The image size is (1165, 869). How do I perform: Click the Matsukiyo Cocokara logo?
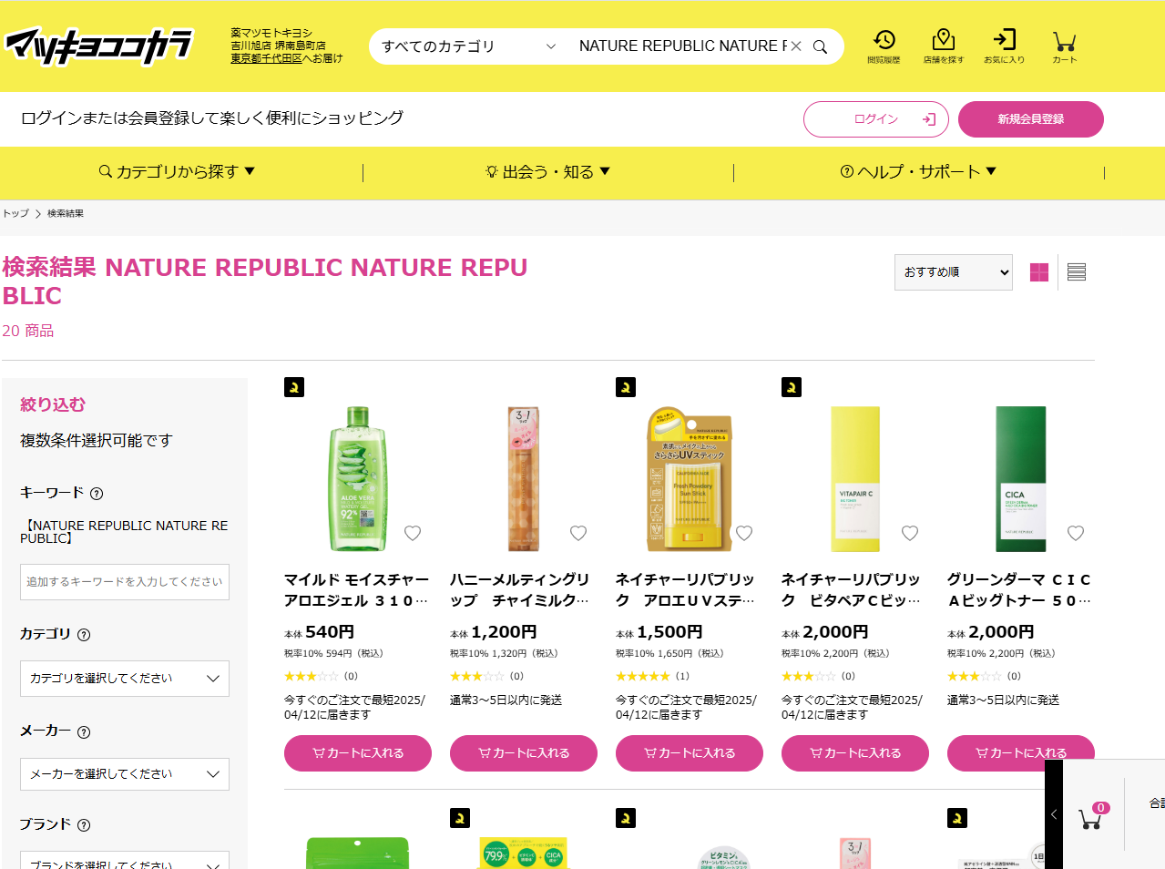point(99,46)
